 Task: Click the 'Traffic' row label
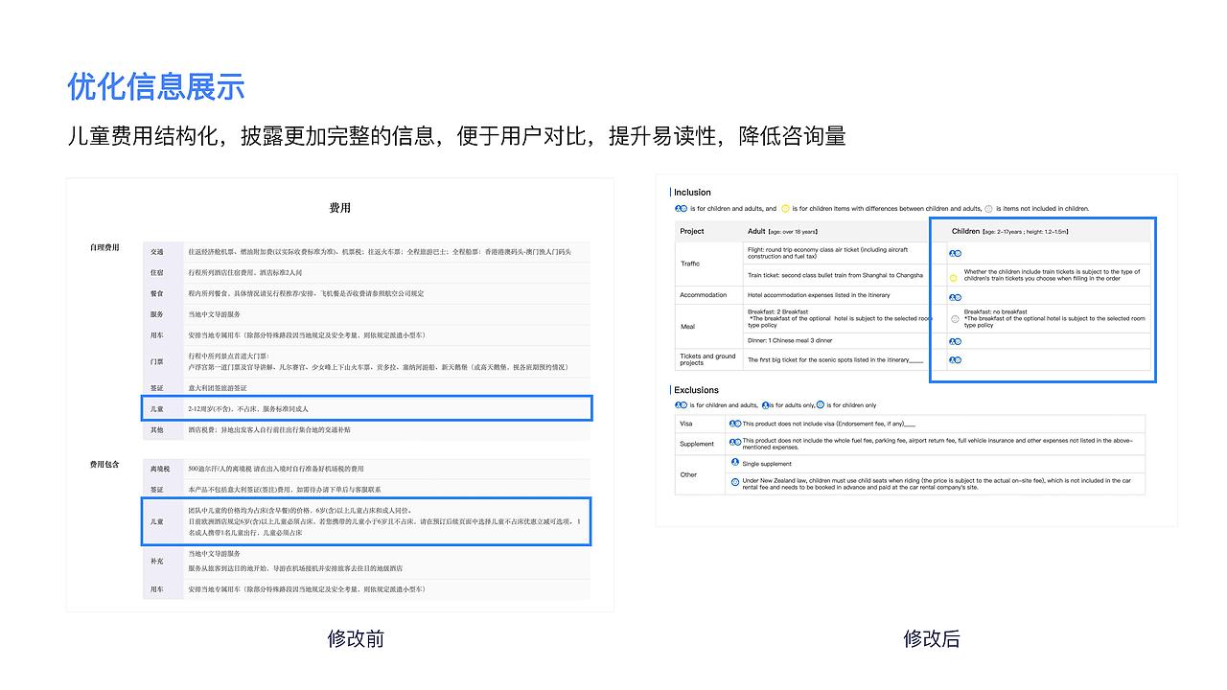690,264
